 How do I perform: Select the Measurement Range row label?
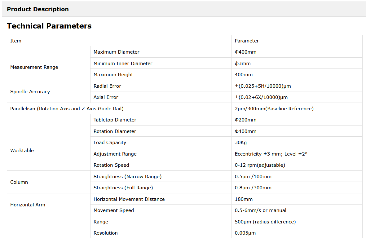34,67
